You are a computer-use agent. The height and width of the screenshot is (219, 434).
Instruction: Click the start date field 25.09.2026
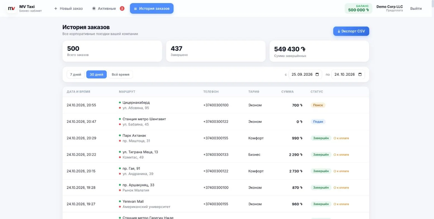tap(305, 75)
